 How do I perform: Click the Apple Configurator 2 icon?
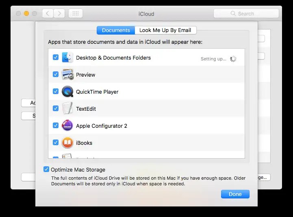click(x=67, y=125)
